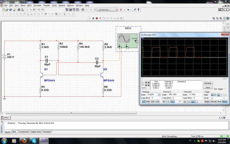This screenshot has height=144, width=230.
Task: Click the oscilloscope Save button
Action: pyautogui.click(x=208, y=87)
